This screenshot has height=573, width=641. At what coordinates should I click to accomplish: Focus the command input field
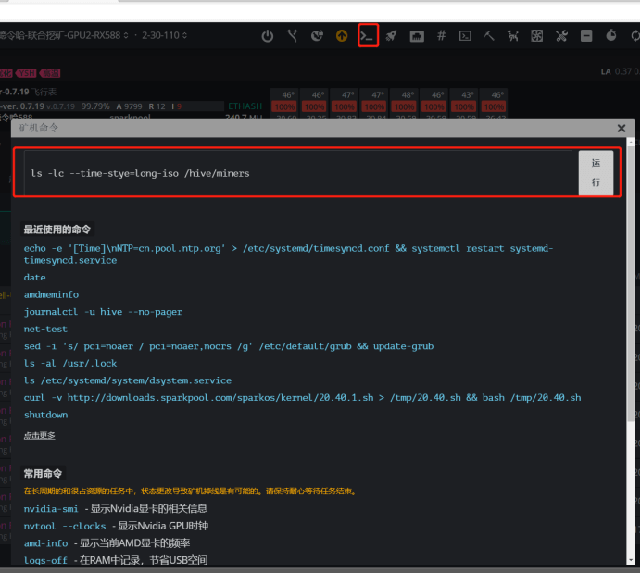pyautogui.click(x=297, y=173)
